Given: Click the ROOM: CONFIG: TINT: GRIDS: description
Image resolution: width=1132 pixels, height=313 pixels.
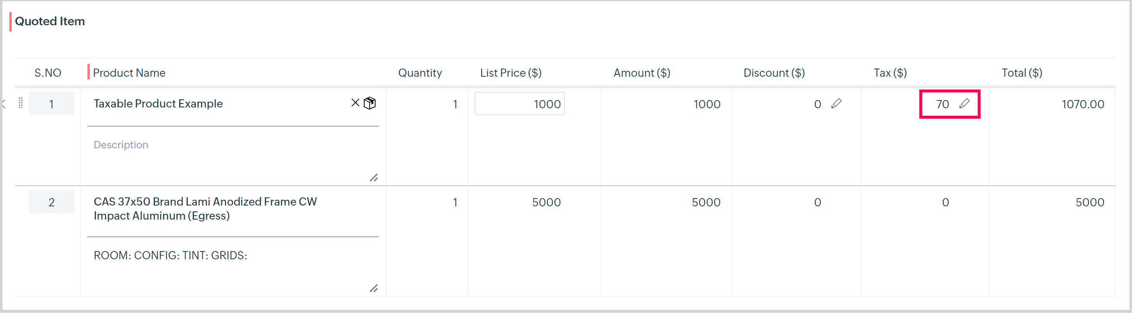Looking at the screenshot, I should click(171, 255).
